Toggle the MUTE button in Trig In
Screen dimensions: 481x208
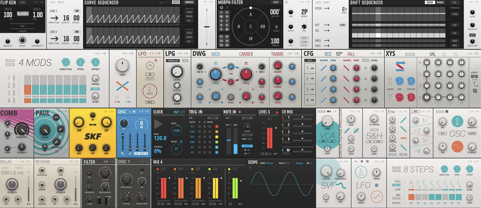click(213, 118)
